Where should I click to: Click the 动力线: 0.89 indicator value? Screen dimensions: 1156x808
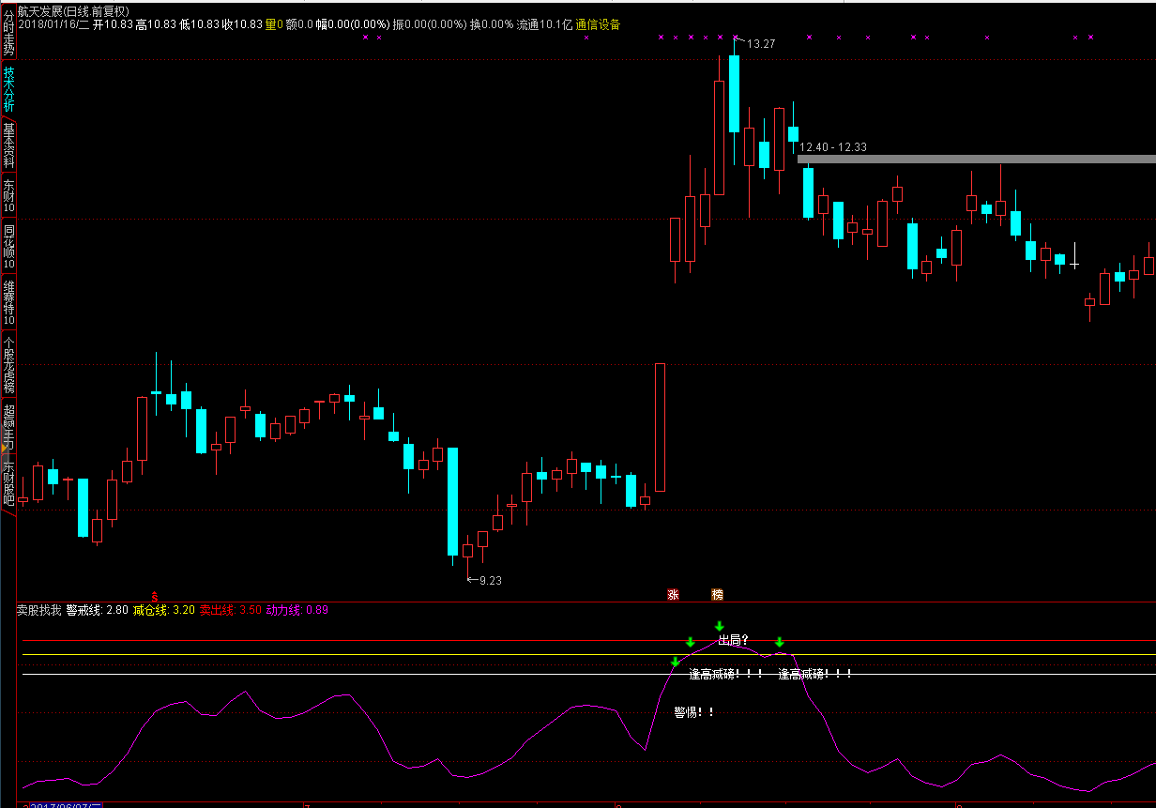click(297, 610)
